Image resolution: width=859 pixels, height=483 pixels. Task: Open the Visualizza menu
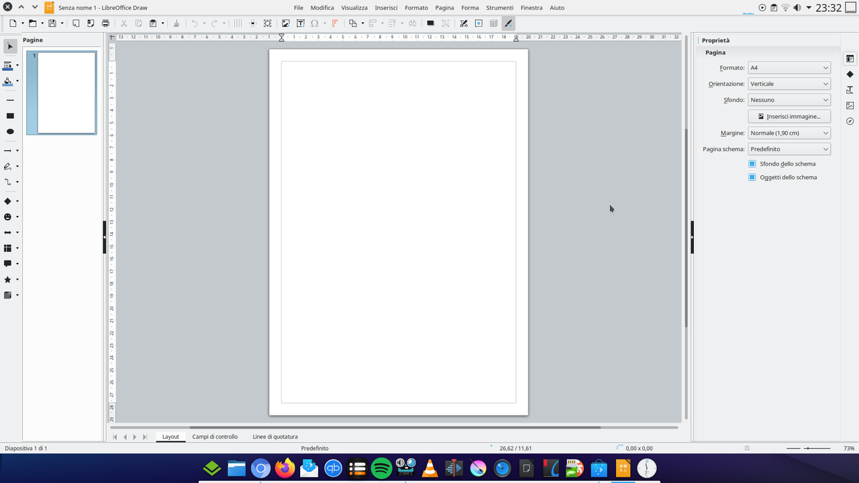[354, 7]
